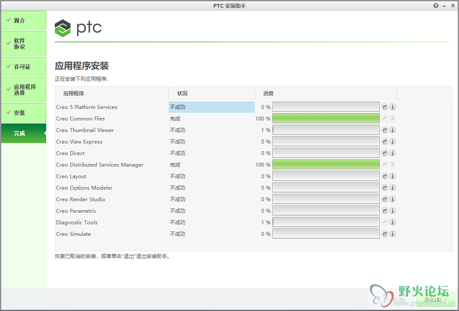
Task: Retry the Creo Render Studio installation
Action: coord(385,199)
